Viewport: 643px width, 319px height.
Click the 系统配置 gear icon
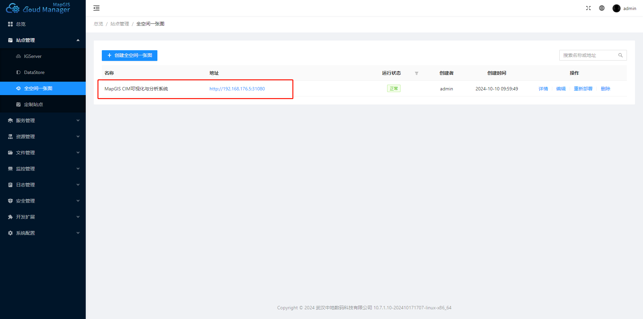pos(10,233)
